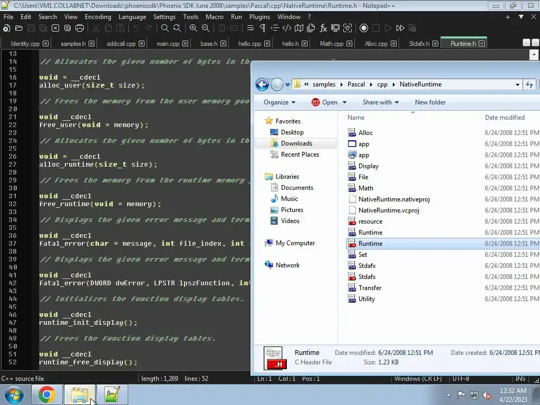Open My Computer in navigation pane
The width and height of the screenshot is (540, 405).
[295, 243]
